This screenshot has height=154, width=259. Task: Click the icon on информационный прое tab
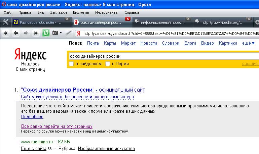(x=137, y=21)
